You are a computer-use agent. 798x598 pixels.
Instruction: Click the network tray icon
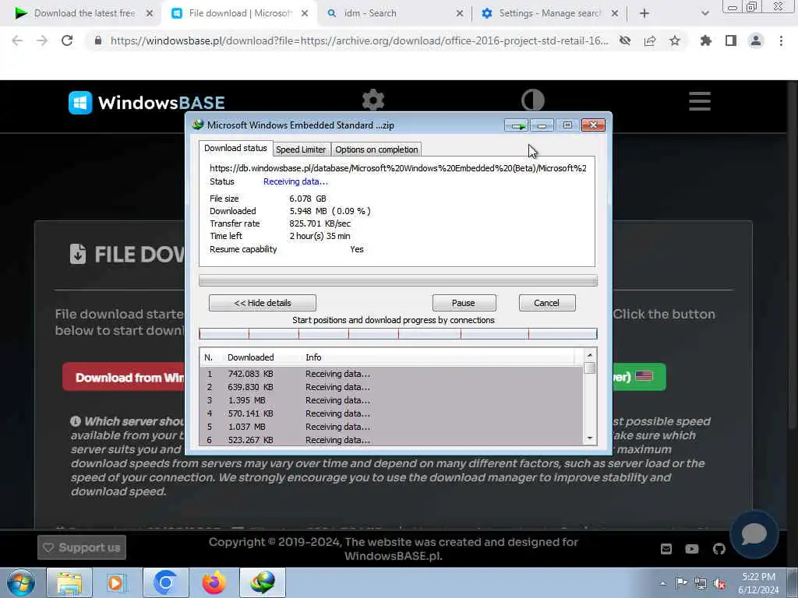(x=701, y=584)
